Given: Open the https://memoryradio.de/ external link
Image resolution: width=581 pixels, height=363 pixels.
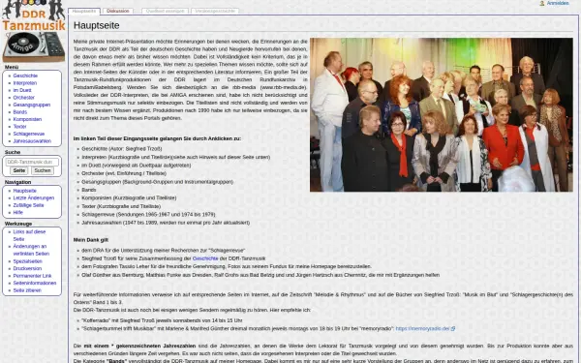Looking at the screenshot, I should 422,328.
